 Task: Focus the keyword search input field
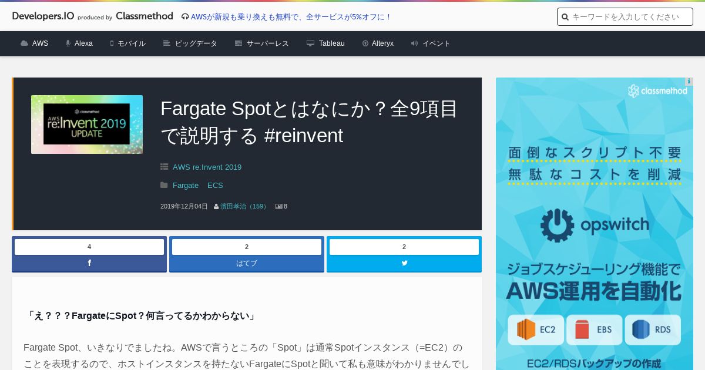[625, 17]
